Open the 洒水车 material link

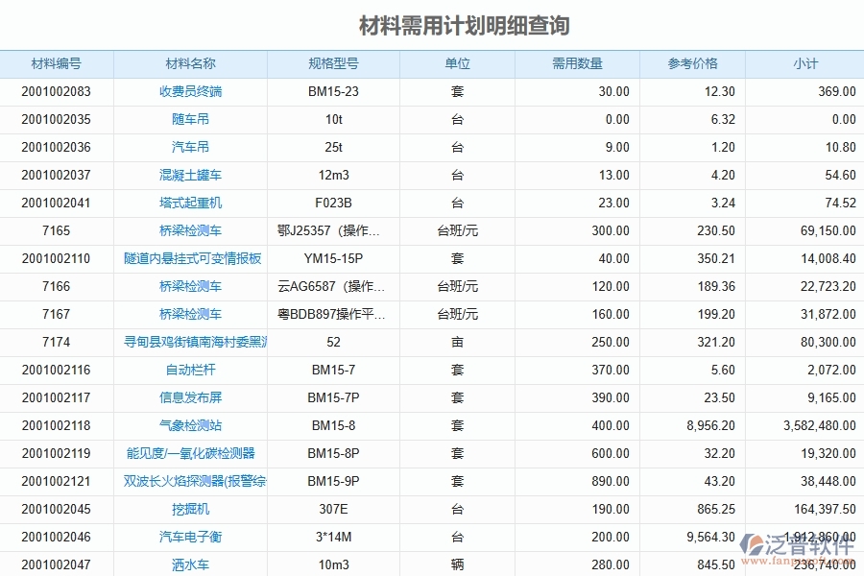pos(192,564)
